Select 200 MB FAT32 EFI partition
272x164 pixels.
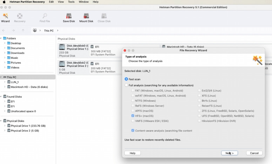[105, 67]
